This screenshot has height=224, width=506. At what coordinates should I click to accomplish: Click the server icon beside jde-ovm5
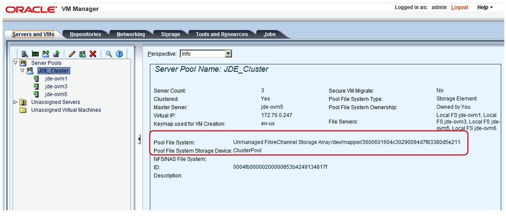(36, 94)
